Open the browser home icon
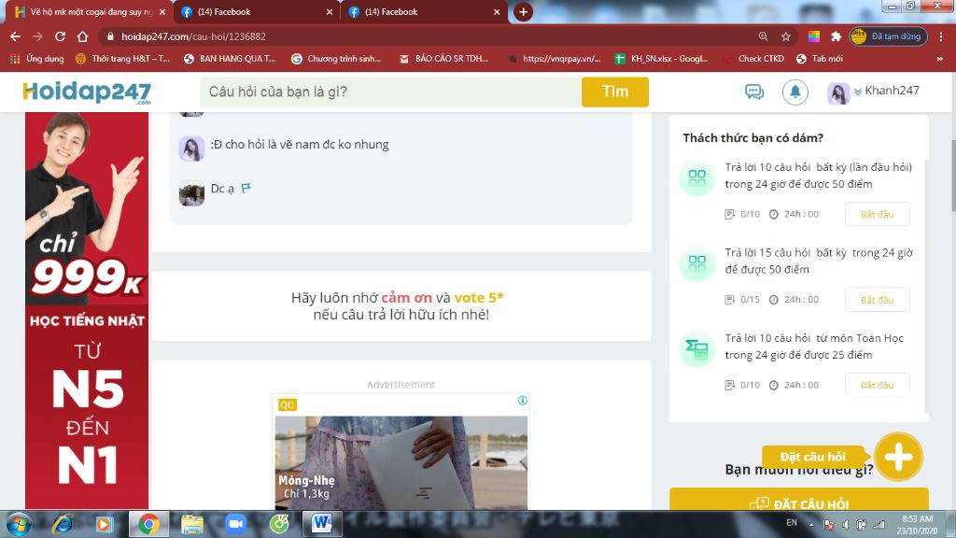Viewport: 956px width, 538px height. tap(82, 36)
